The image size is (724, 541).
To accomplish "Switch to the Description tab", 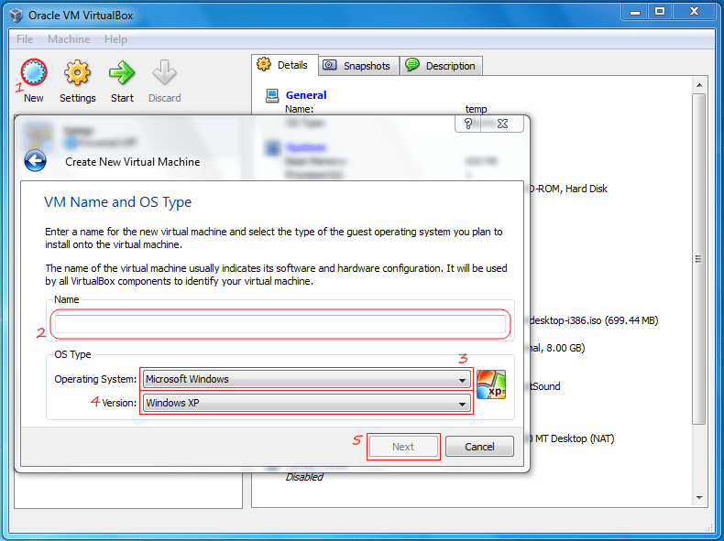I will point(442,66).
